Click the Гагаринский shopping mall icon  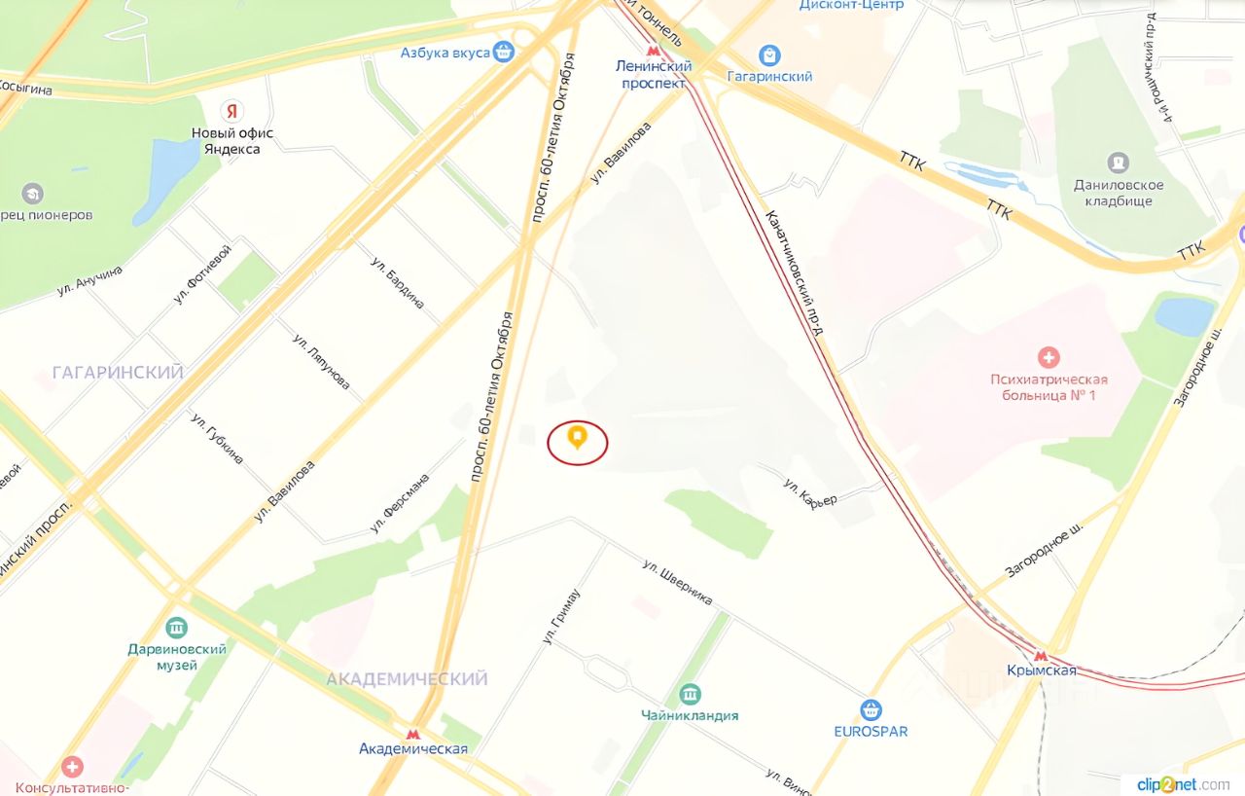[x=769, y=56]
